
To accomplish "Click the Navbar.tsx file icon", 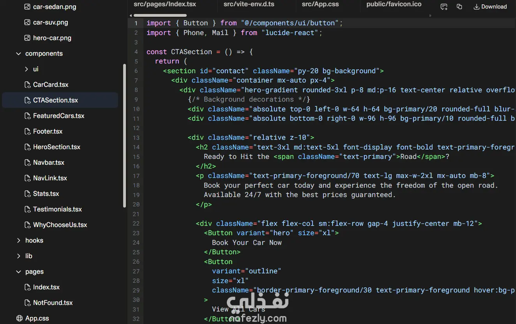I will point(27,162).
